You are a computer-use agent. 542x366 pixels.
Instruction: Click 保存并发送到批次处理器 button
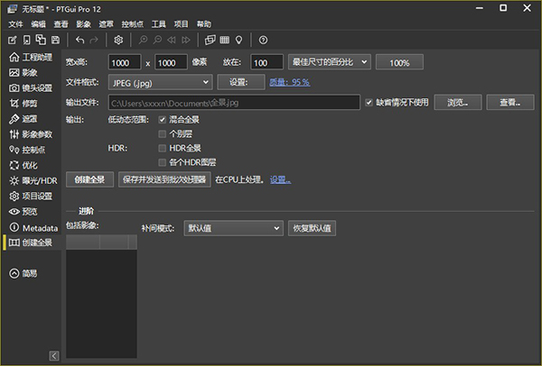point(164,179)
